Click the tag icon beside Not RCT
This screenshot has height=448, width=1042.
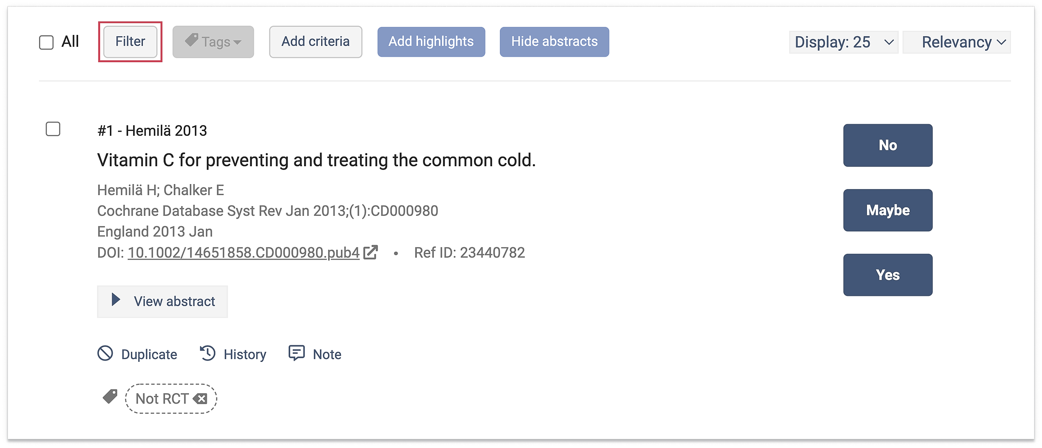pos(110,397)
